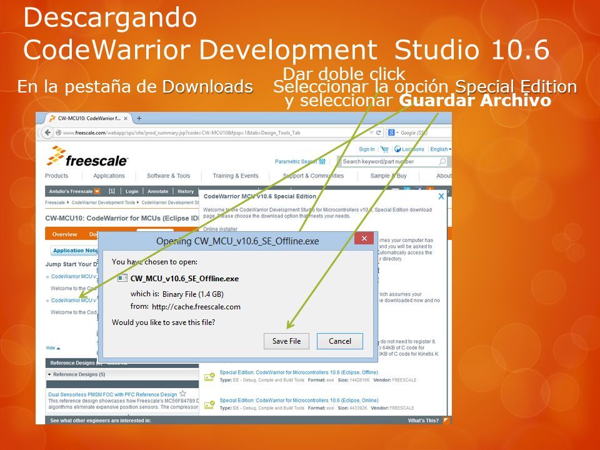Image resolution: width=600 pixels, height=450 pixels.
Task: Go back with browser back arrow
Action: pyautogui.click(x=47, y=132)
